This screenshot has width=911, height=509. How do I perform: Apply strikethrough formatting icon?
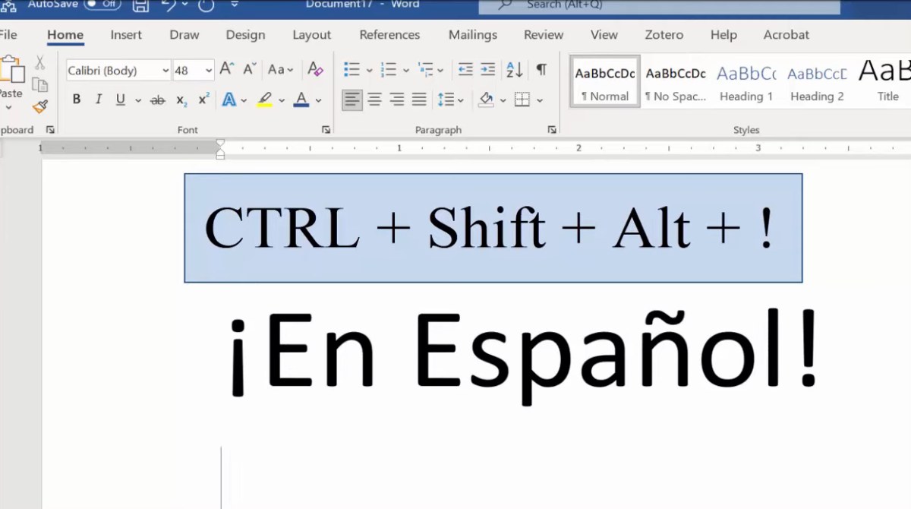158,100
